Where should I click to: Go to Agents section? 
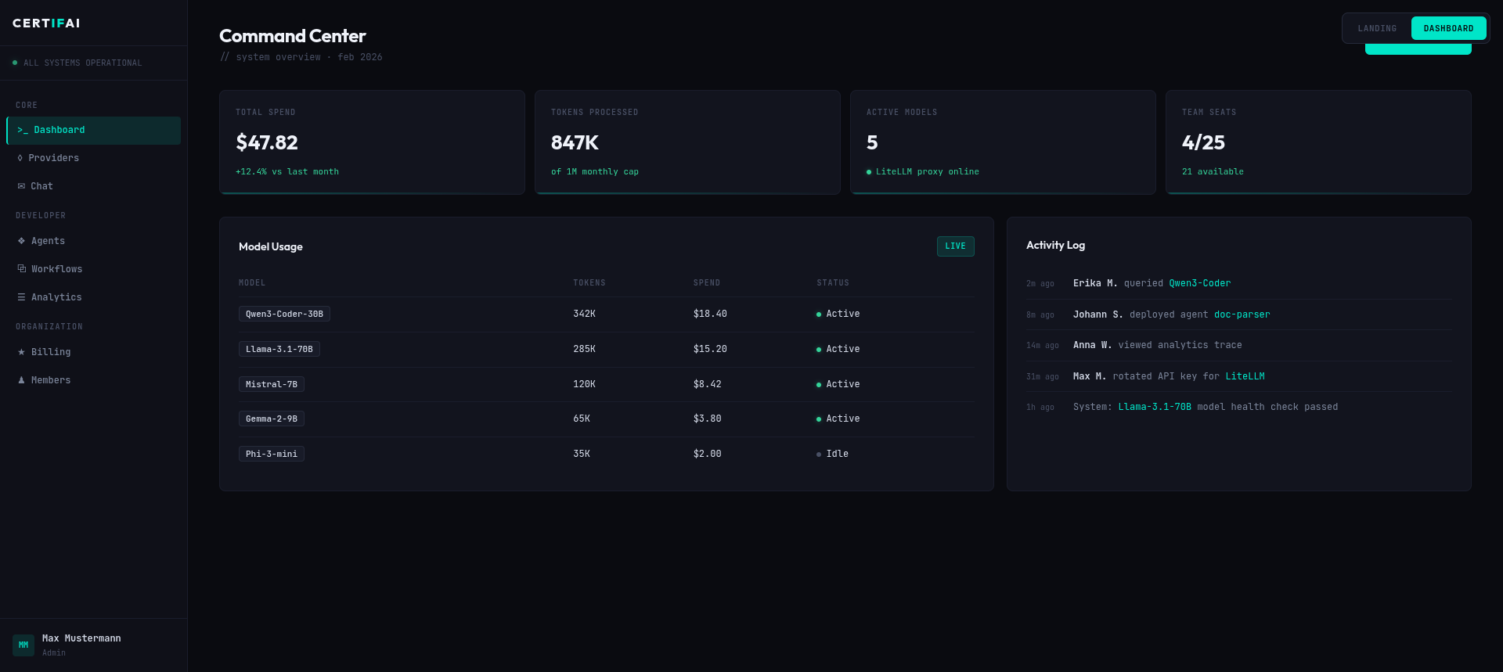(48, 241)
